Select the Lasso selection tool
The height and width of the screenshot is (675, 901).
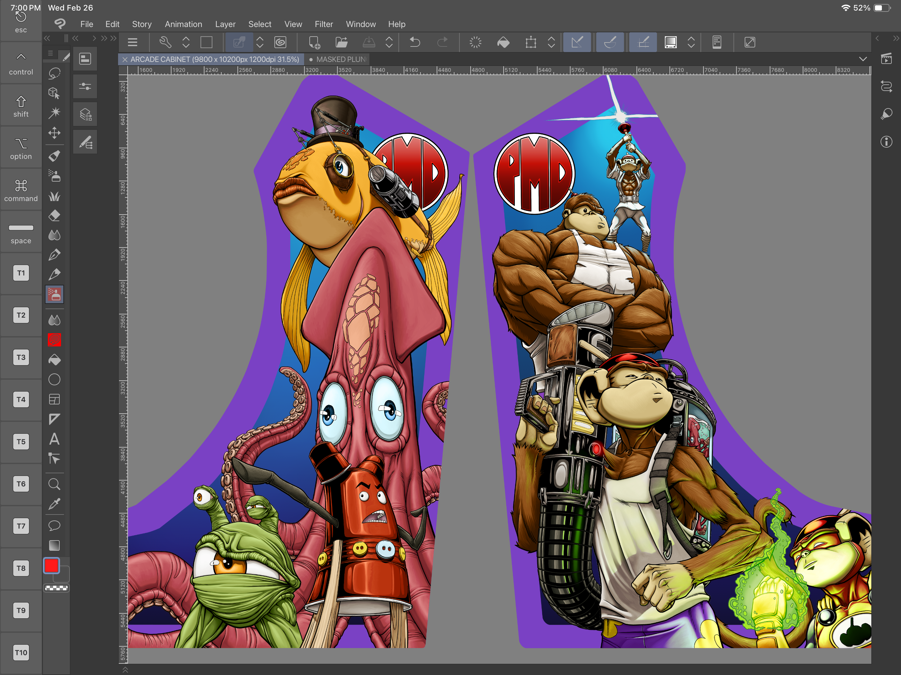click(x=54, y=74)
